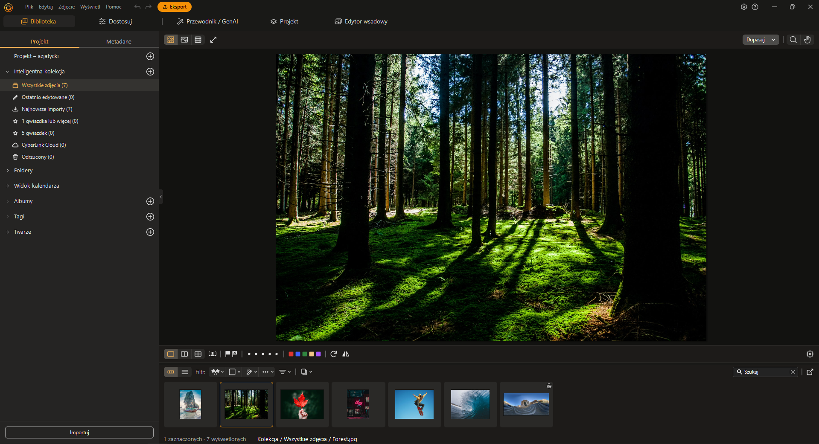This screenshot has width=819, height=444.
Task: Open the flag filter dropdown
Action: point(218,372)
